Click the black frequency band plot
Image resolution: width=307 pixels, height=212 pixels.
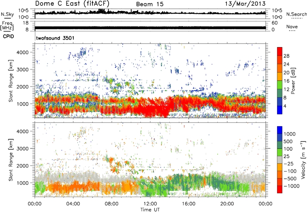click(x=150, y=28)
